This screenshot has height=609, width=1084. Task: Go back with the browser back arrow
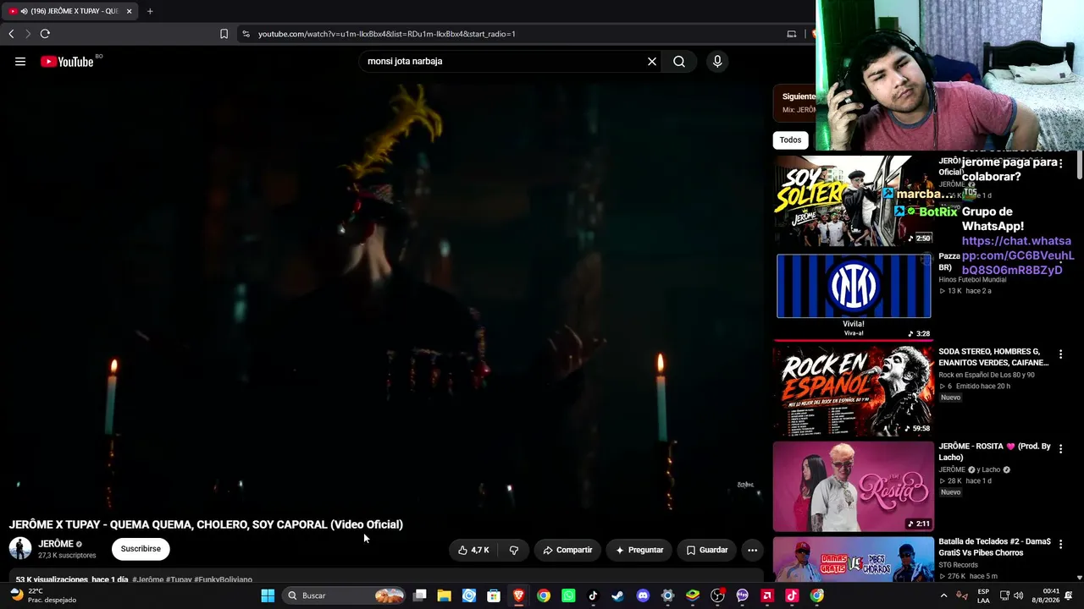pos(11,34)
